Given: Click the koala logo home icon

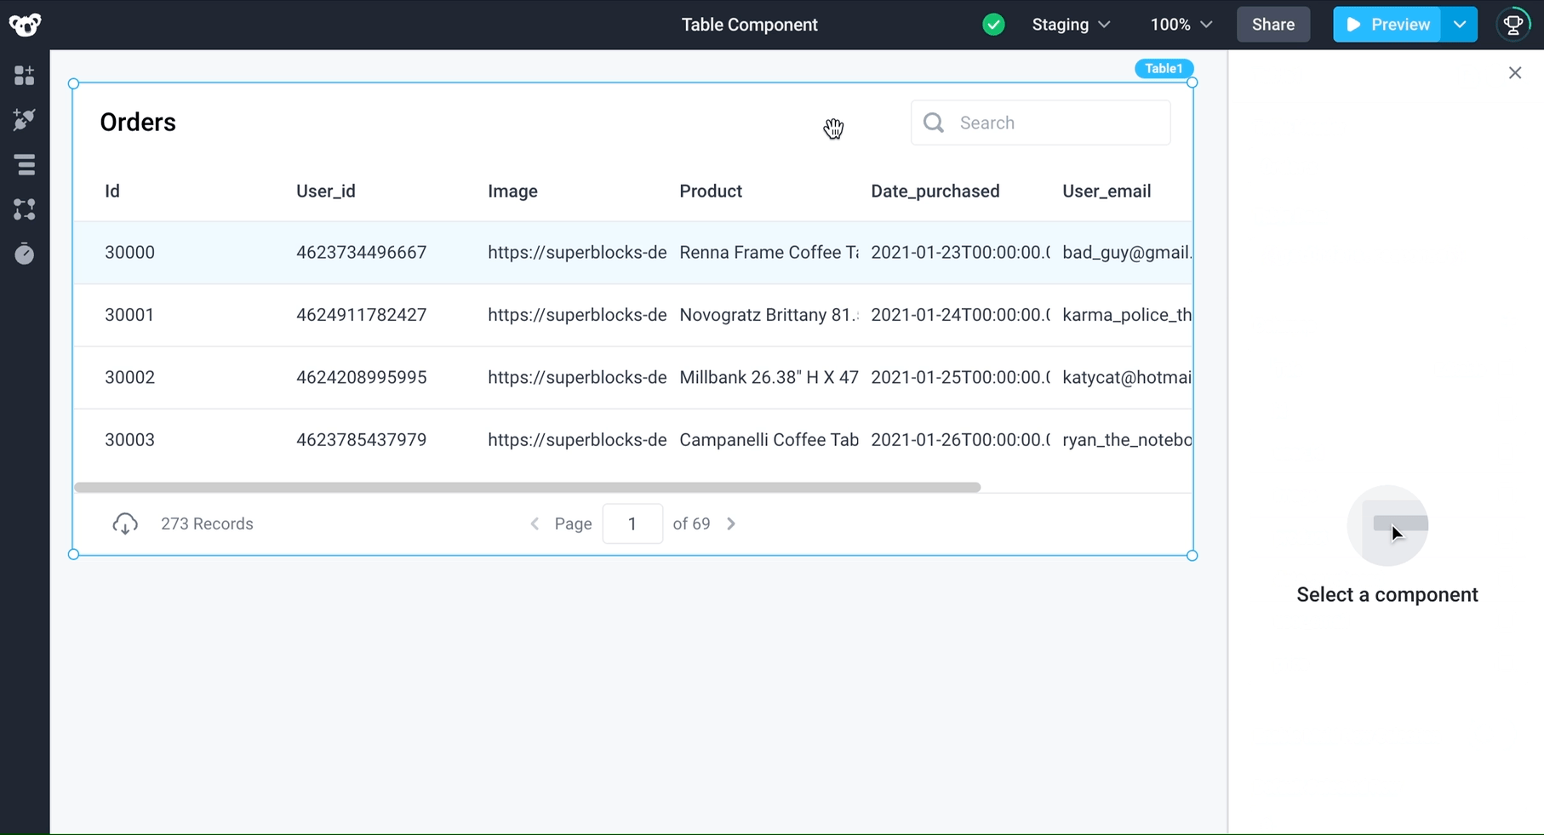Looking at the screenshot, I should click(25, 25).
